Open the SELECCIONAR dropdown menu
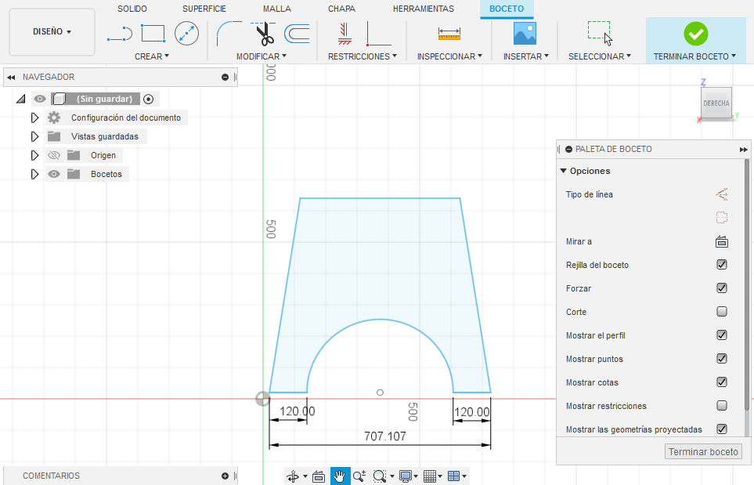This screenshot has width=754, height=485. (600, 56)
